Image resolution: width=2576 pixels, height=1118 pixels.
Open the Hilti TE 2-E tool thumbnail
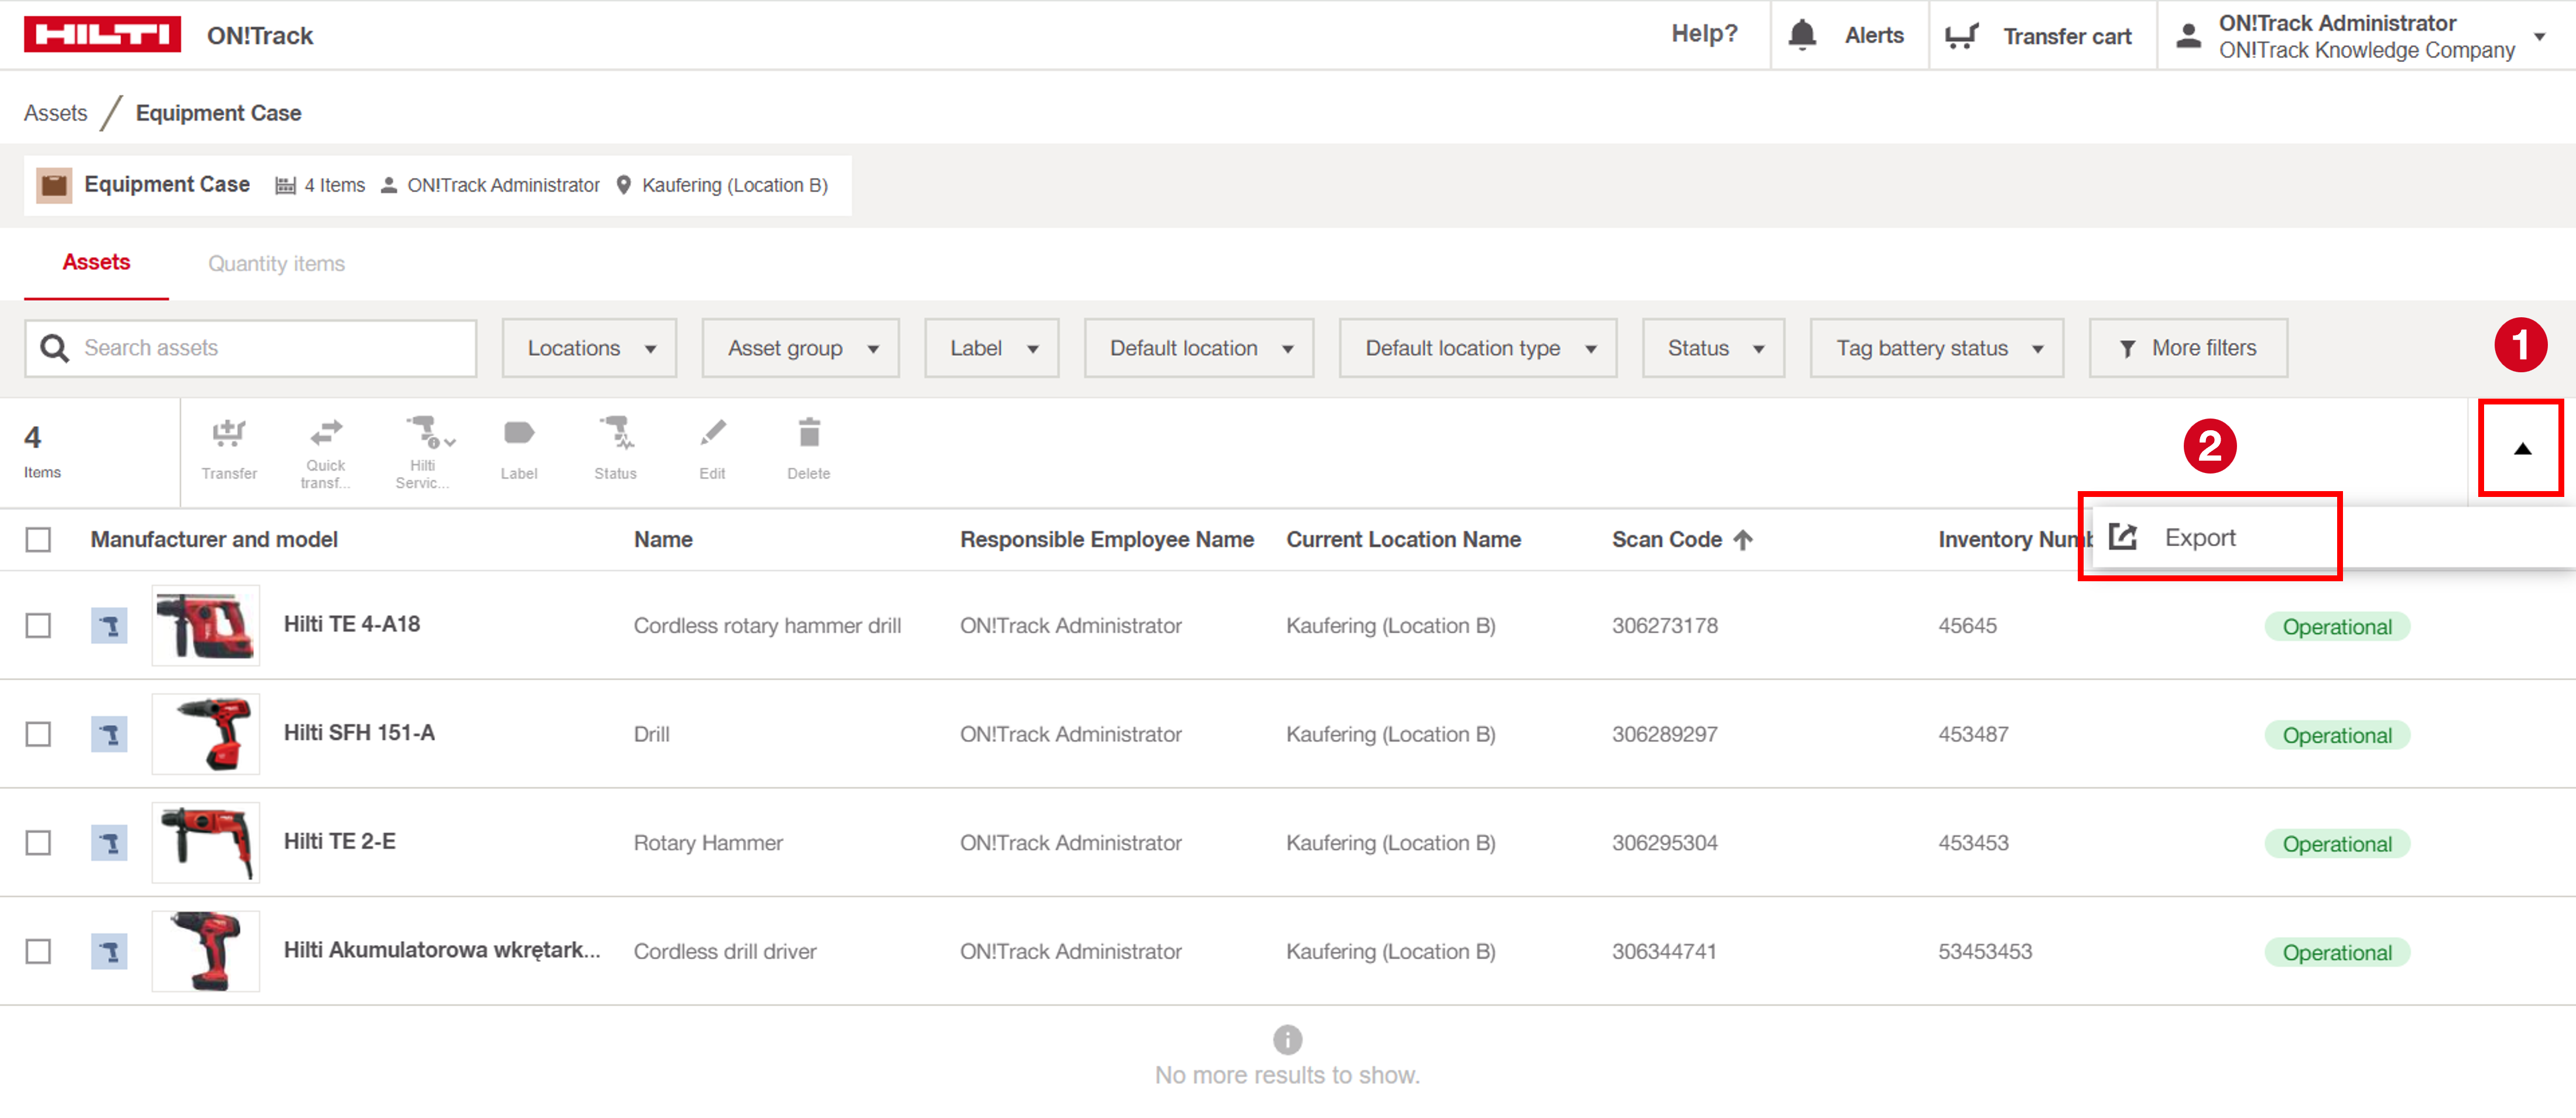point(206,843)
